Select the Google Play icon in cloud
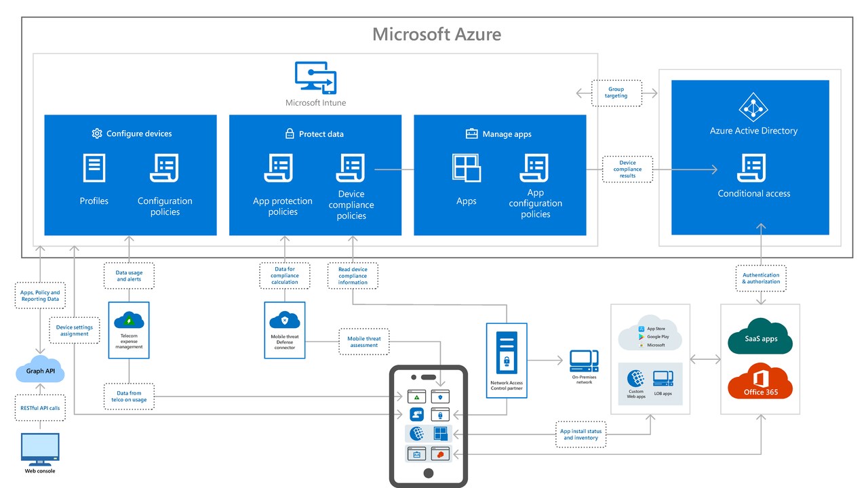The image size is (868, 488). (641, 337)
